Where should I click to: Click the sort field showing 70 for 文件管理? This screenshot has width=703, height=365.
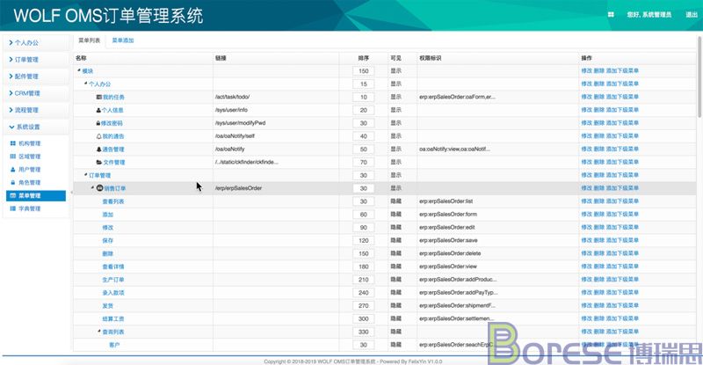(364, 162)
